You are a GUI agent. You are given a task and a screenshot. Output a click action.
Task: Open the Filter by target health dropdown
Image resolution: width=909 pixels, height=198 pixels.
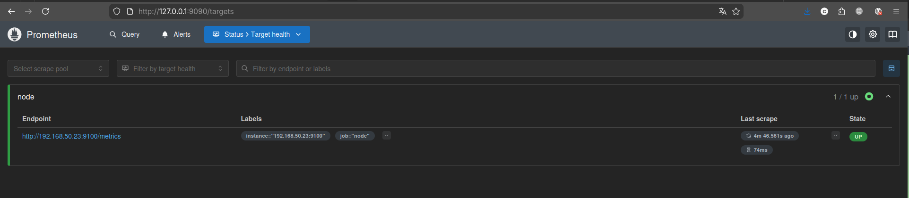tap(173, 69)
